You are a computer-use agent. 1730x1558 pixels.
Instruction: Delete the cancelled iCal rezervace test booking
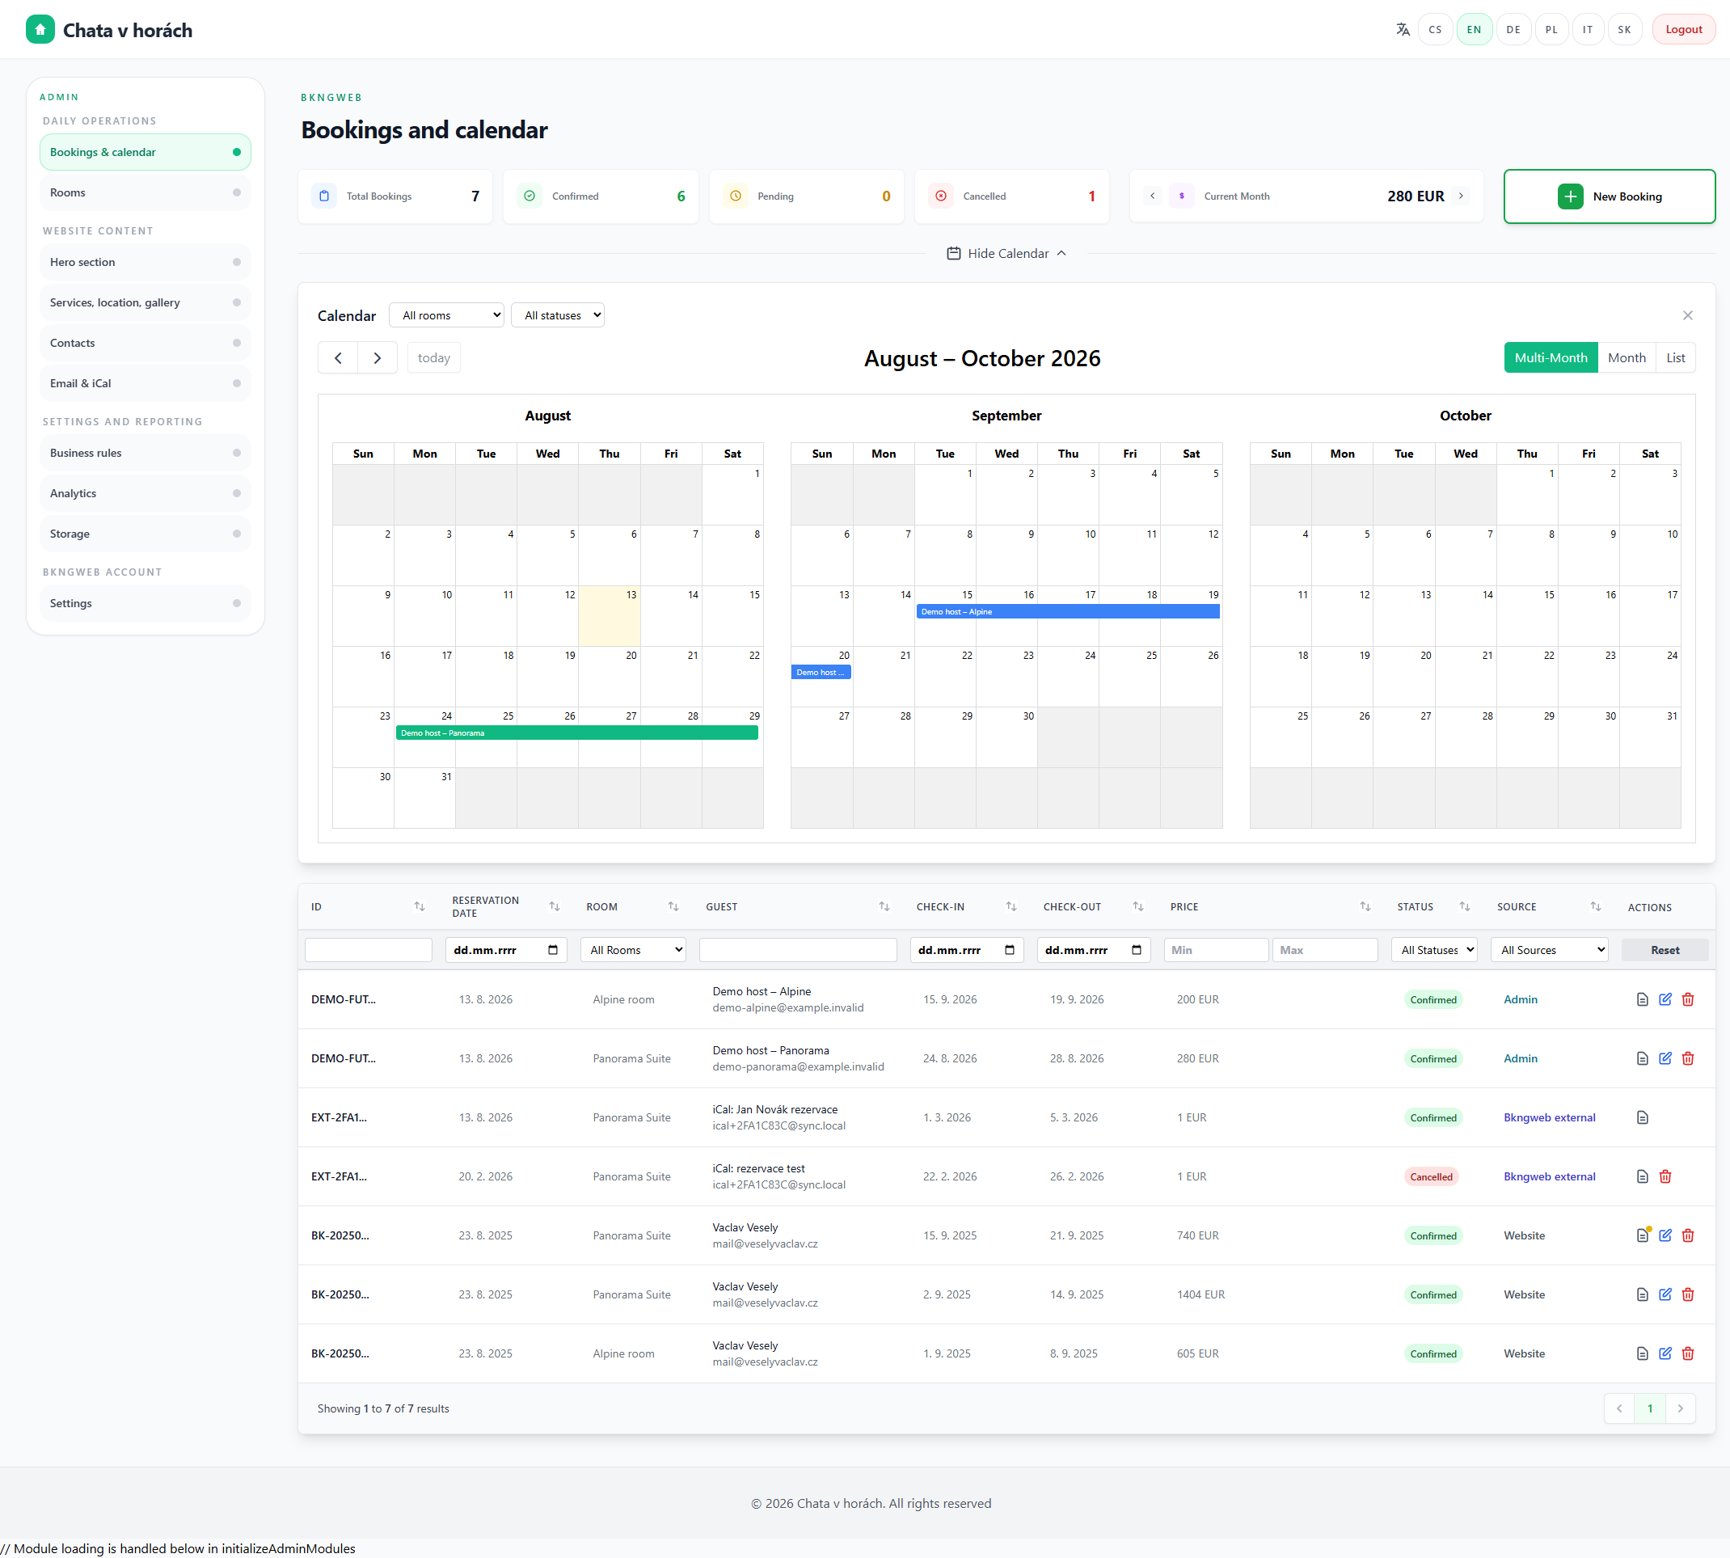pos(1665,1176)
